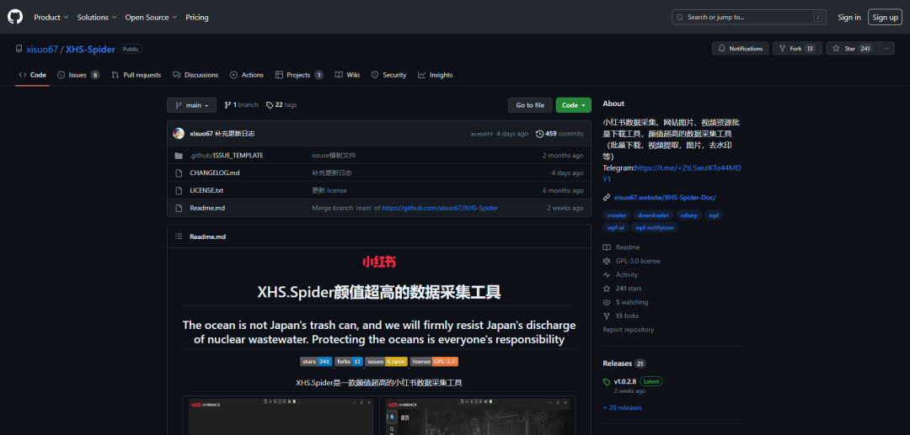The height and width of the screenshot is (435, 910).
Task: Select the downloader topic tag
Action: pos(653,215)
